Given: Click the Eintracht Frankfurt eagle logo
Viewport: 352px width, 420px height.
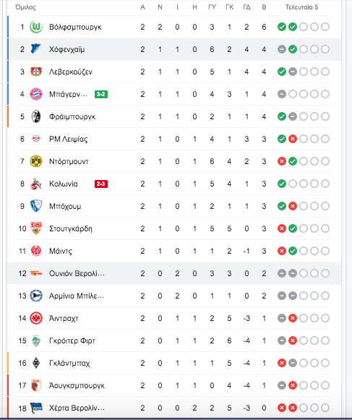Looking at the screenshot, I should pyautogui.click(x=36, y=318).
